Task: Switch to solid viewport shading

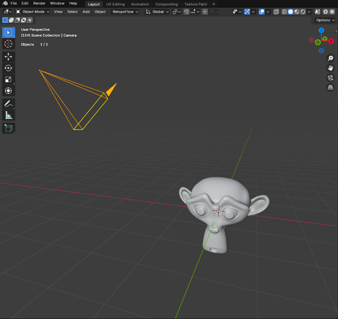Action: [x=290, y=12]
